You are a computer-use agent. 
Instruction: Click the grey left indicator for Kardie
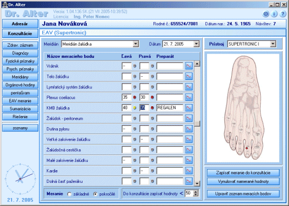pyautogui.click(x=135, y=171)
